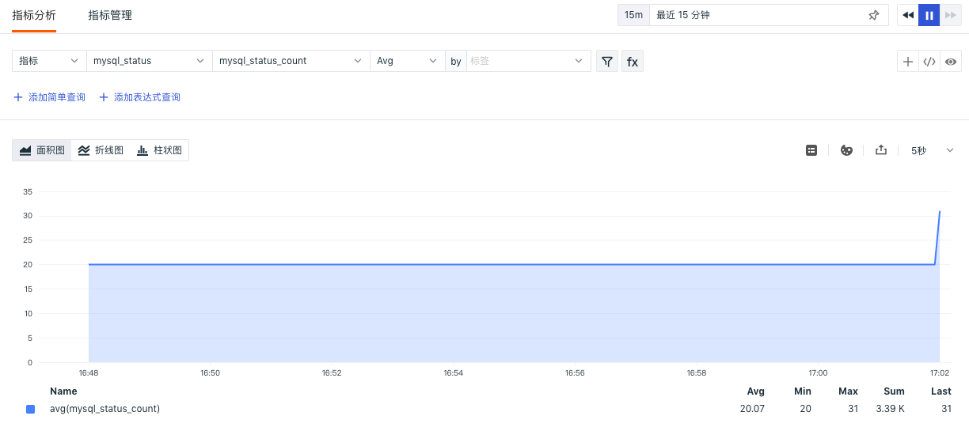Screen dimensions: 969x431
Task: Pause auto refresh with pause button
Action: click(x=929, y=15)
